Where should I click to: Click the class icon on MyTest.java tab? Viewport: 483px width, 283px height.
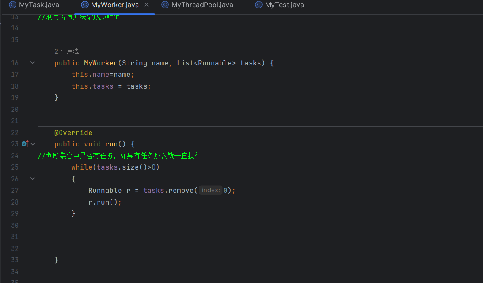(259, 5)
